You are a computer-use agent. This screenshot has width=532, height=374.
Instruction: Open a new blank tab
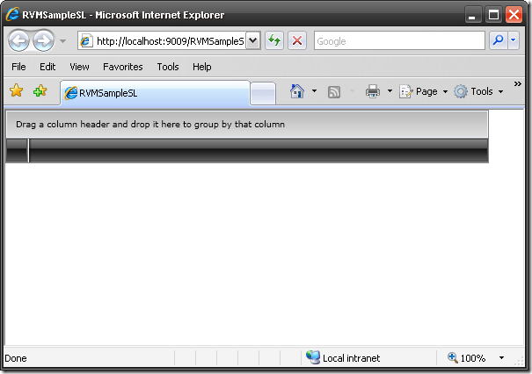262,93
